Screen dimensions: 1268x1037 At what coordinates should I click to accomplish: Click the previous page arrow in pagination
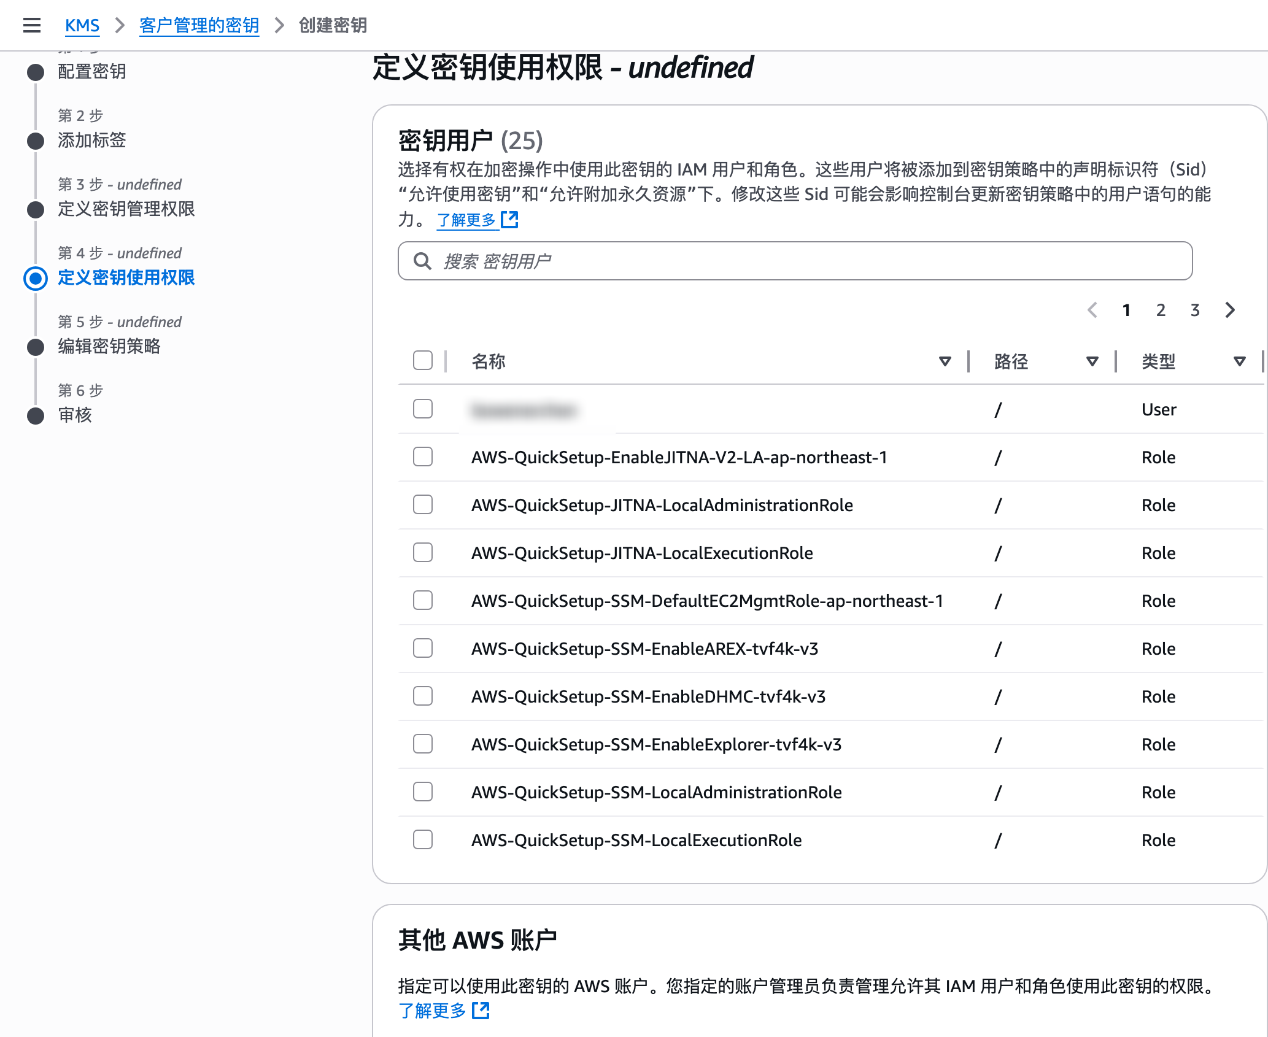[x=1092, y=310]
